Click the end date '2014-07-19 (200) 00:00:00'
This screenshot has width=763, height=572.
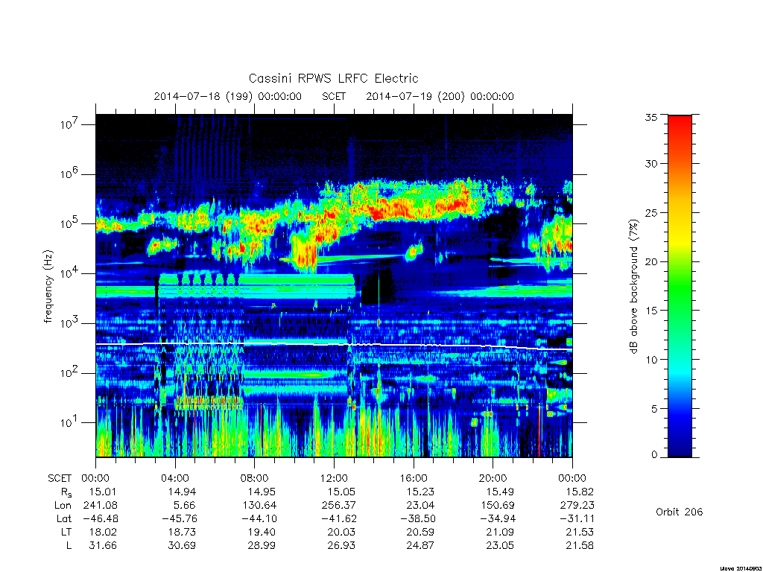[x=440, y=96]
